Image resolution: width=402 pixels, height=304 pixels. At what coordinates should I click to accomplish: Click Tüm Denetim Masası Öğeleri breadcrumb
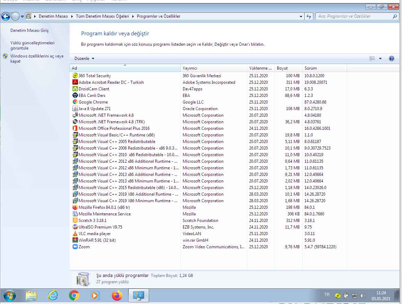click(102, 16)
